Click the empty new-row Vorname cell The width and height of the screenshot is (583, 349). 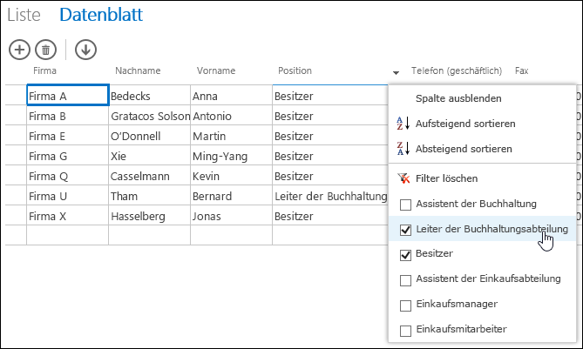[x=231, y=235]
